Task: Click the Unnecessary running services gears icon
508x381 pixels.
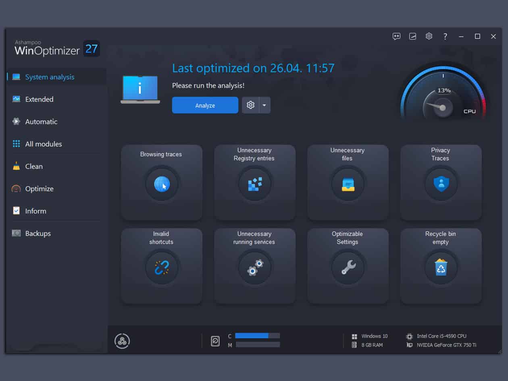Action: pos(255,268)
